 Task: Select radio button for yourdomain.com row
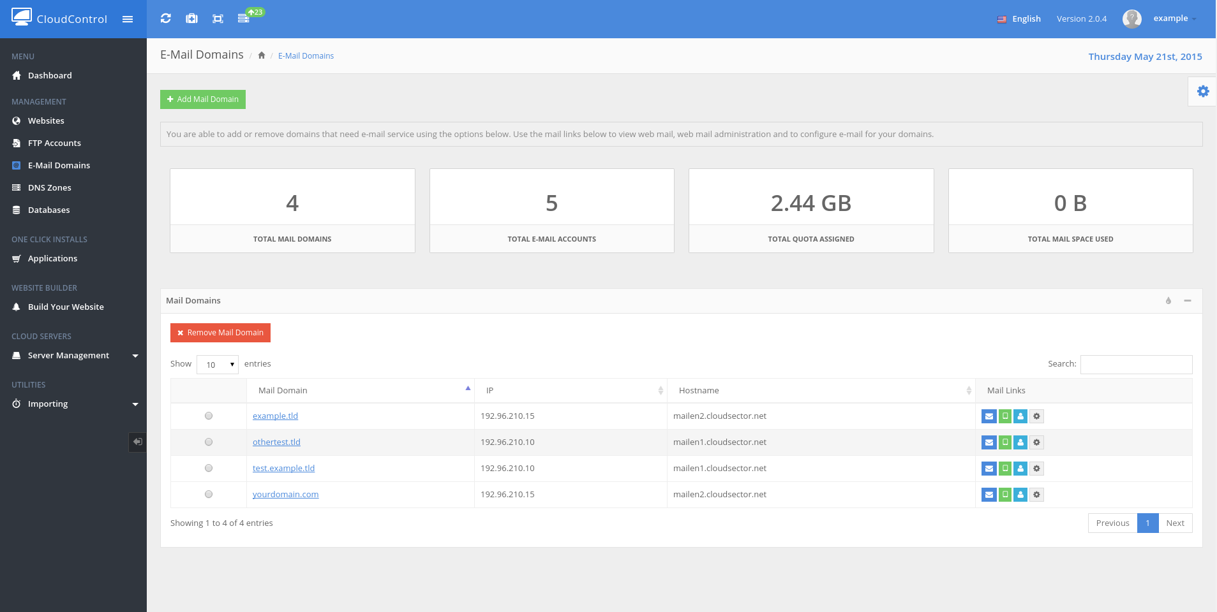coord(209,494)
